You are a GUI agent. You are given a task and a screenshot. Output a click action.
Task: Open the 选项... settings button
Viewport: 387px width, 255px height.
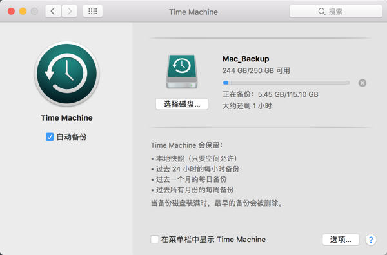[341, 240]
